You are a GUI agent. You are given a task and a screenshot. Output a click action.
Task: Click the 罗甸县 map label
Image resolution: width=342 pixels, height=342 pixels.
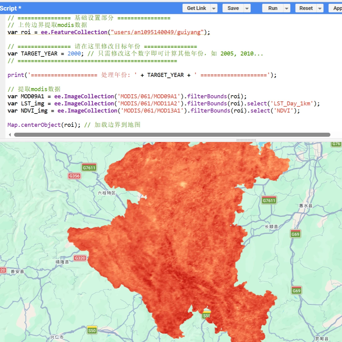coord(322,339)
